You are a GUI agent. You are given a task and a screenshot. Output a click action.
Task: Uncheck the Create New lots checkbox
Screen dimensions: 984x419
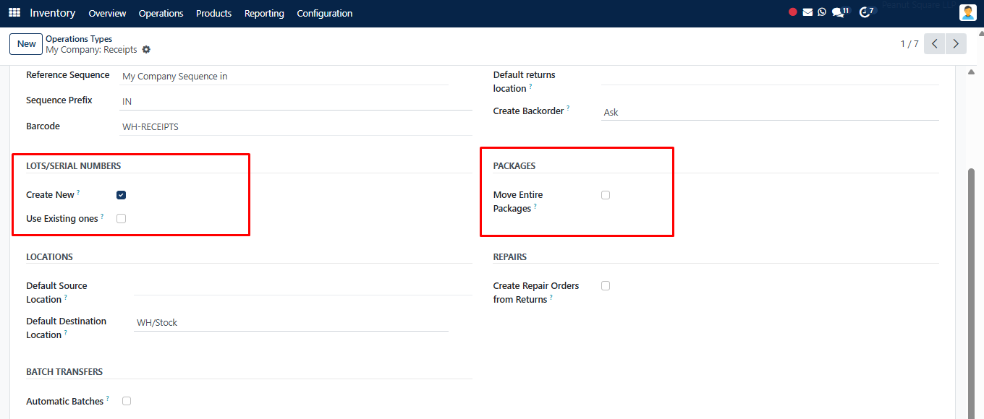[121, 195]
